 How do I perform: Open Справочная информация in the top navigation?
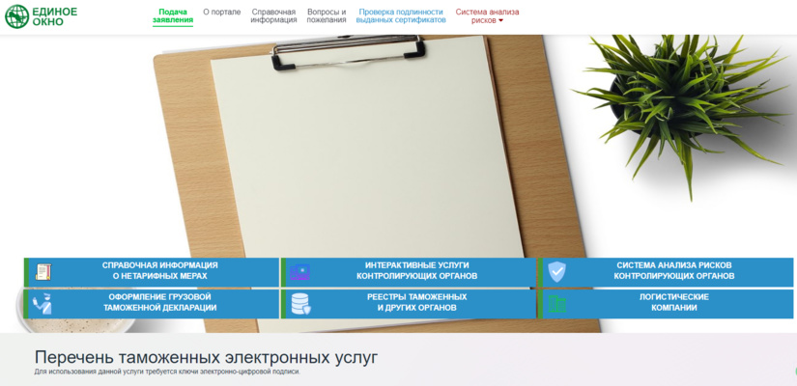coord(273,15)
